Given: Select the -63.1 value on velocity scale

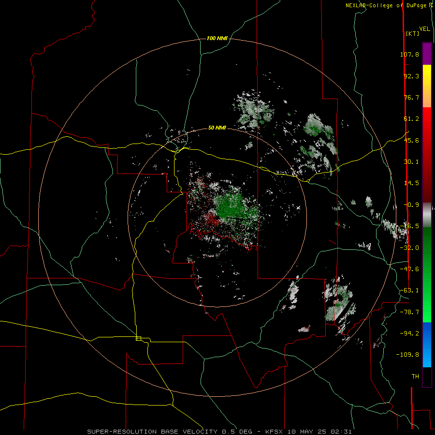Looking at the screenshot, I should click(409, 290).
